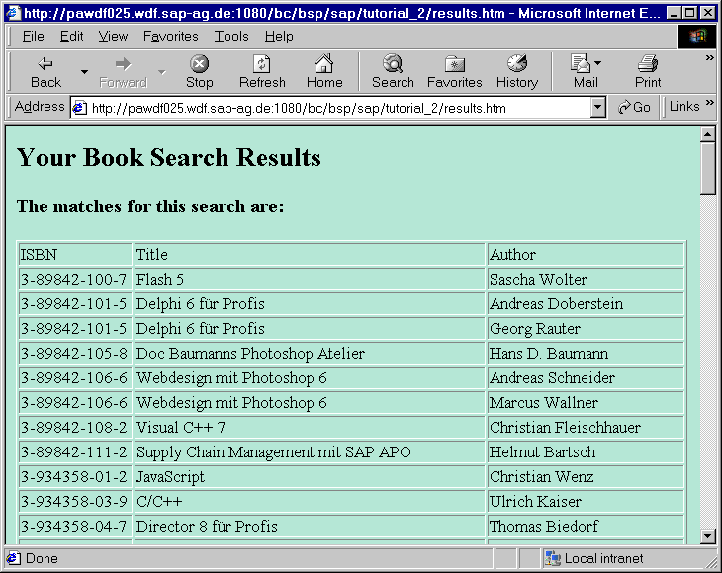Select author 'Christian Fleischhauer'

pos(586,428)
